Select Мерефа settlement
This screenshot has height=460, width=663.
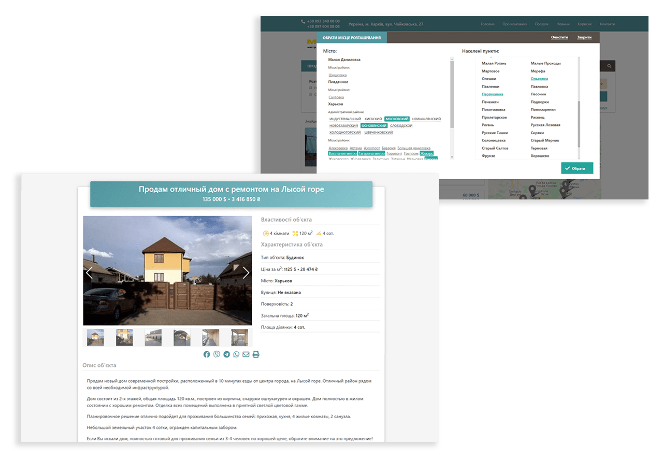pyautogui.click(x=538, y=71)
